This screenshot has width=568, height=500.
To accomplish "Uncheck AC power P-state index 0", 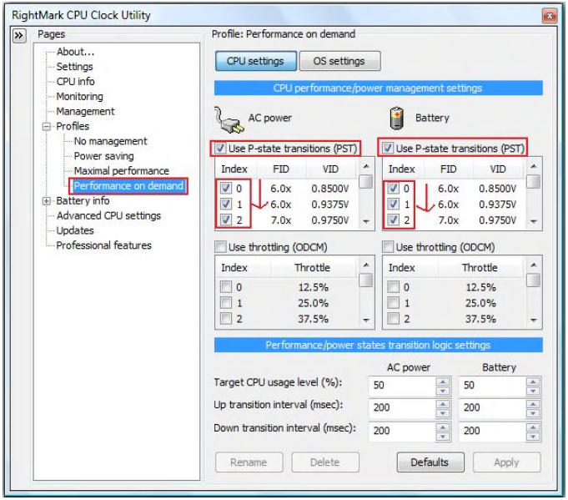I will point(226,188).
